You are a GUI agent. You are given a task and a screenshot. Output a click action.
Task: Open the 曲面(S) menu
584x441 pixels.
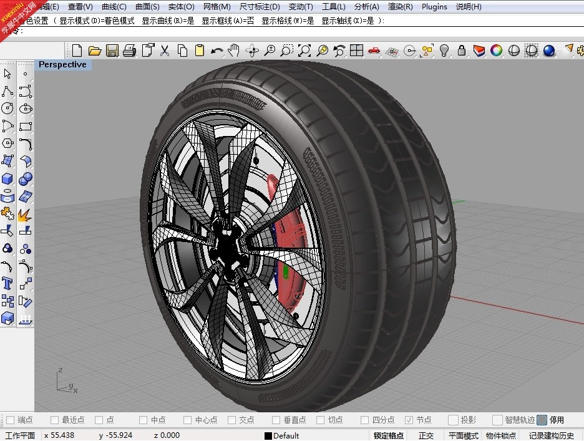[x=147, y=7]
